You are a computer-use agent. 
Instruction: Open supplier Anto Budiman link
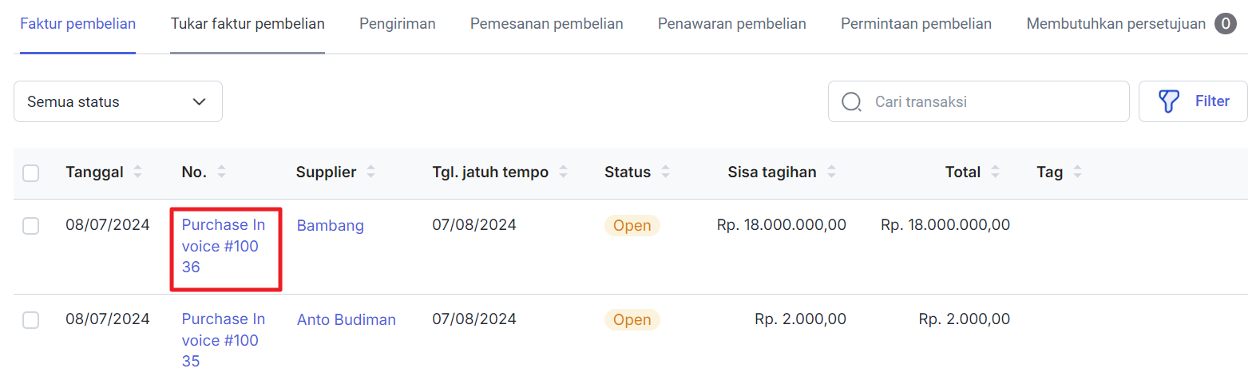(347, 319)
